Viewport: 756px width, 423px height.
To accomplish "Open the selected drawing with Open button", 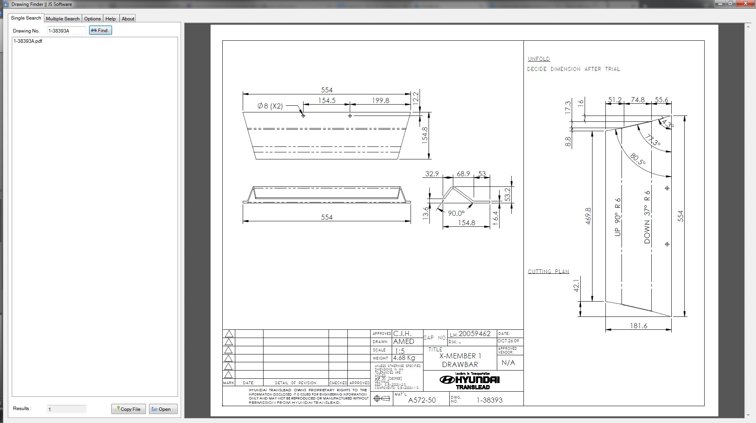I will coord(163,409).
